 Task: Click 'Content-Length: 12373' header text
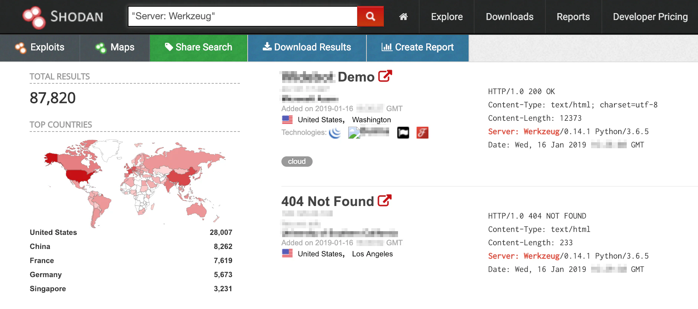[535, 118]
